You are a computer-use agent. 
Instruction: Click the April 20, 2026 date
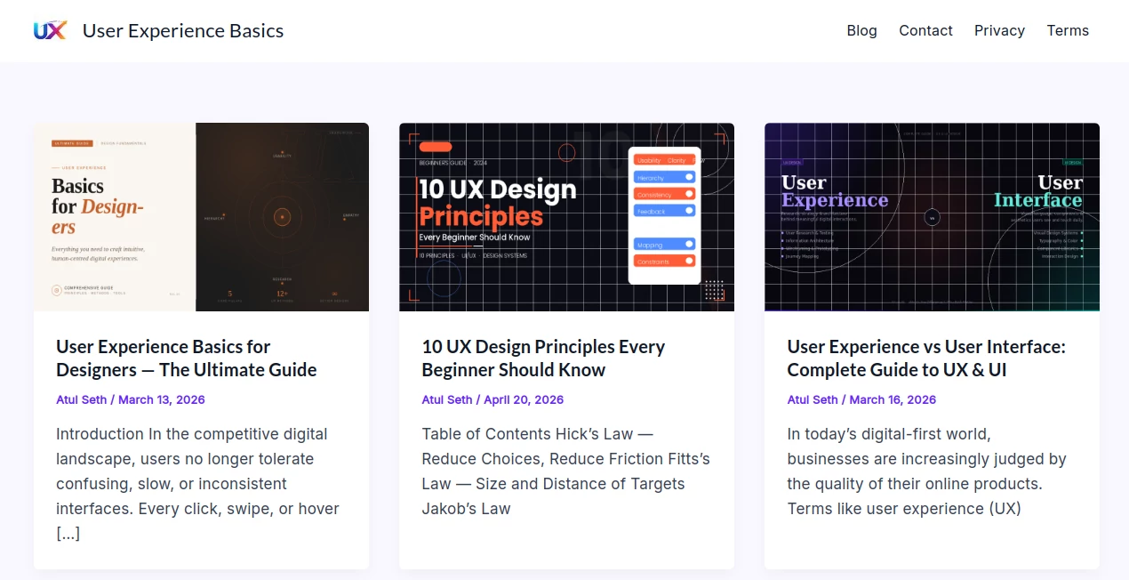(524, 399)
